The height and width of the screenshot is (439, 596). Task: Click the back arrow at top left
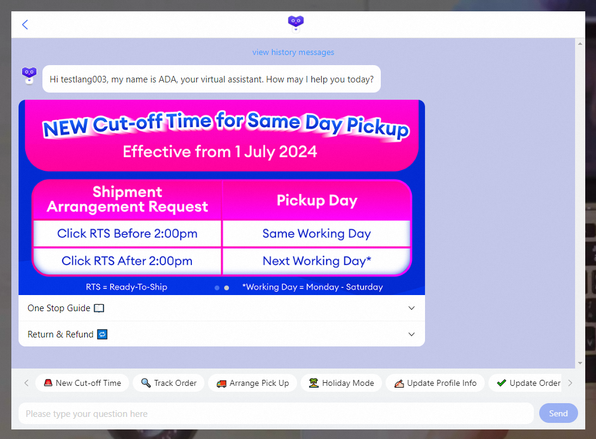[25, 24]
